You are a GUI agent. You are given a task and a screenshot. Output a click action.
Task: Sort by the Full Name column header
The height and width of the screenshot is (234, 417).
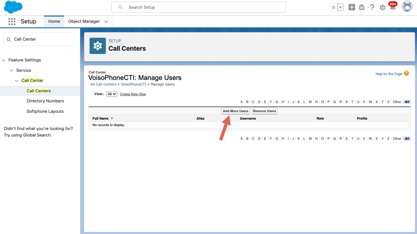(101, 119)
